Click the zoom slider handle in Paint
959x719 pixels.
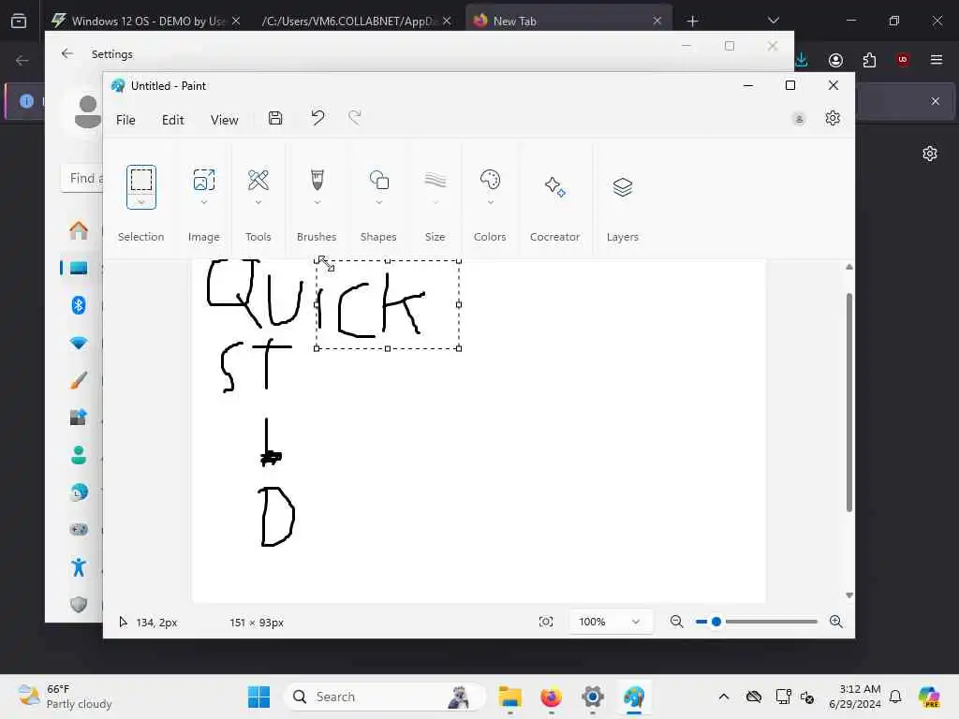pyautogui.click(x=716, y=622)
